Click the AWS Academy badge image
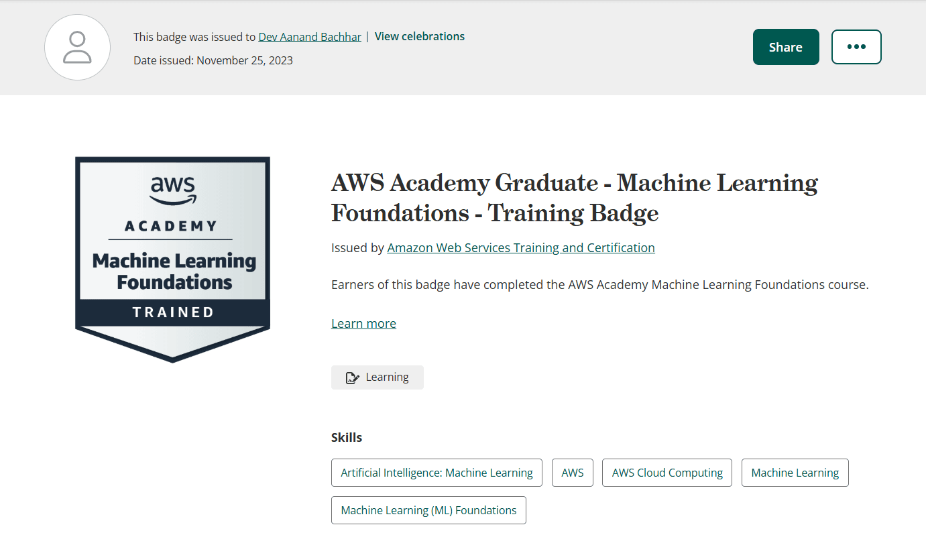 173,259
